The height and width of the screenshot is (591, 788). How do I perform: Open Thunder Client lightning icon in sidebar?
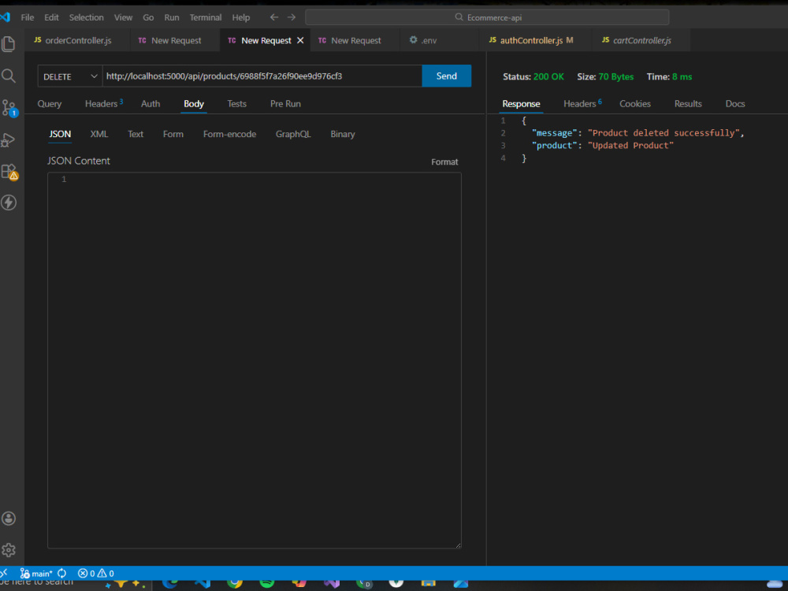[x=9, y=203]
